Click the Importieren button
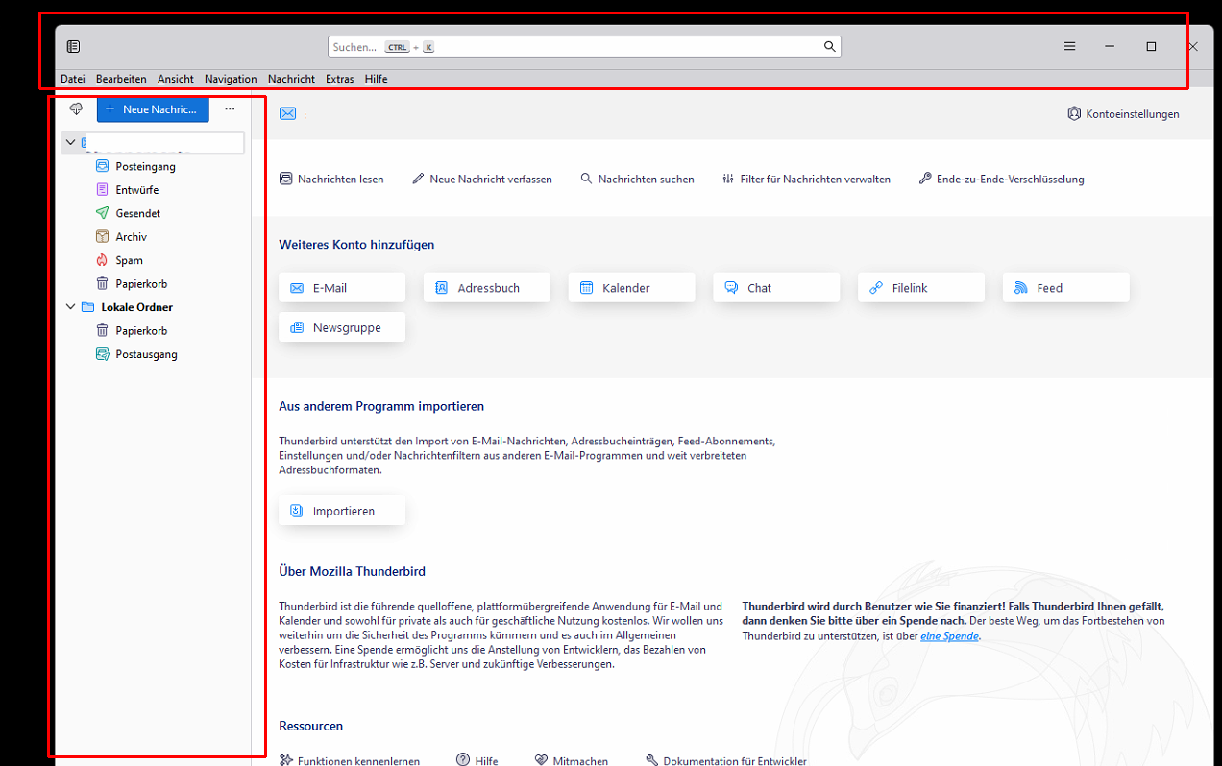1222x766 pixels. tap(342, 511)
